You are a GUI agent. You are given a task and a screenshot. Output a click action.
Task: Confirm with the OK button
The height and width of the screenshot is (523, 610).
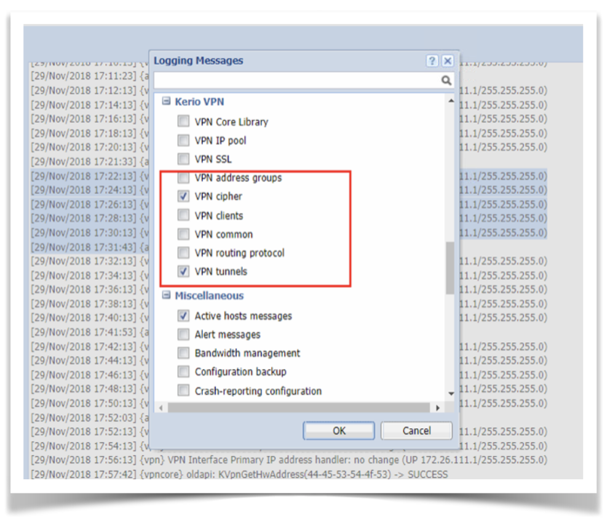click(x=339, y=431)
